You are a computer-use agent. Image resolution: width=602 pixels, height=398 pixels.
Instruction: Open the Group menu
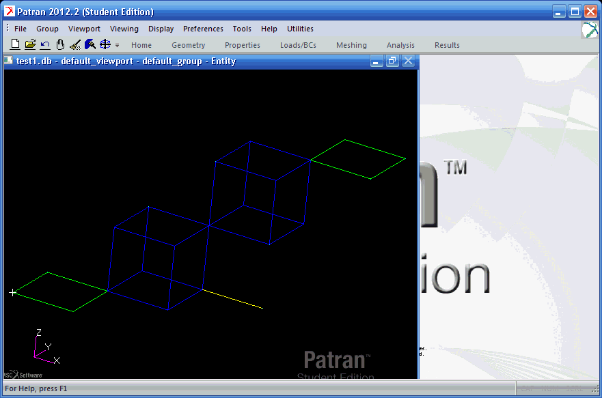47,29
